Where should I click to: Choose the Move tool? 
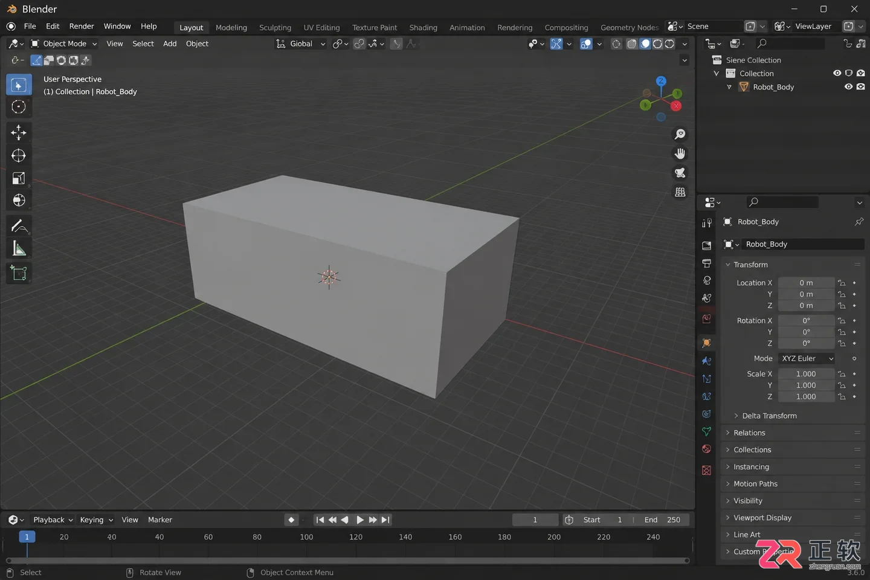(x=19, y=132)
